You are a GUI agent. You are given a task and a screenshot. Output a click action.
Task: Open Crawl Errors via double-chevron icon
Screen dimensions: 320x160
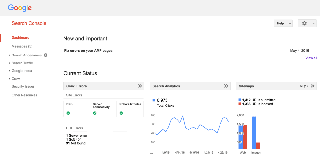coord(140,86)
